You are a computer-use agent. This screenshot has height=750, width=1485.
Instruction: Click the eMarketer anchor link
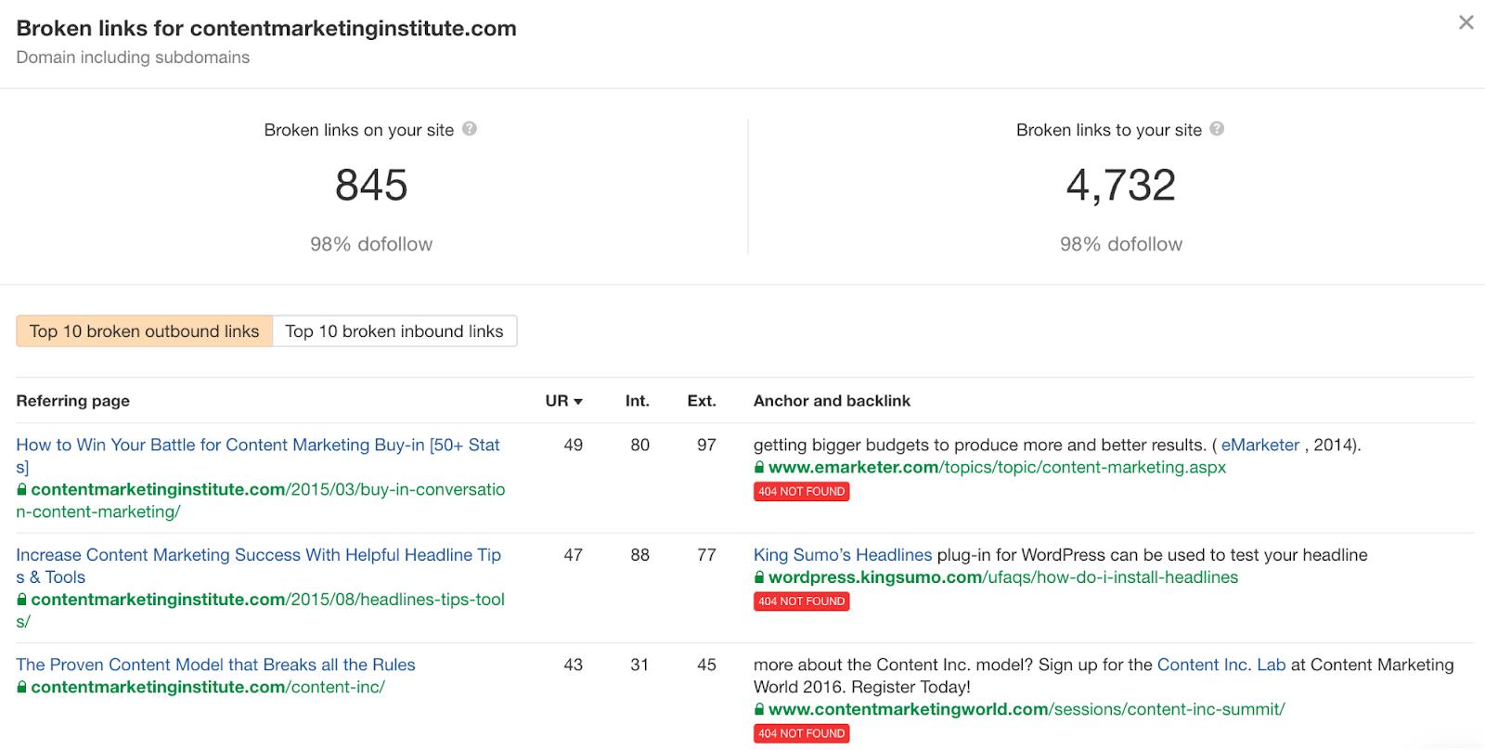click(1259, 446)
